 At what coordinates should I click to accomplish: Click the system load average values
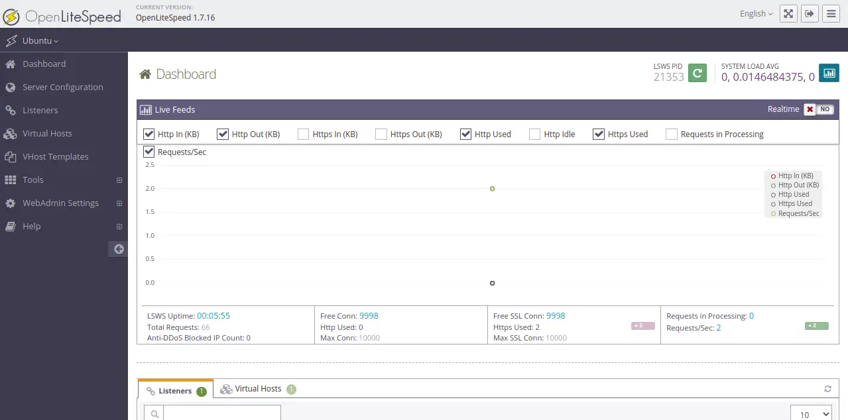coord(768,77)
